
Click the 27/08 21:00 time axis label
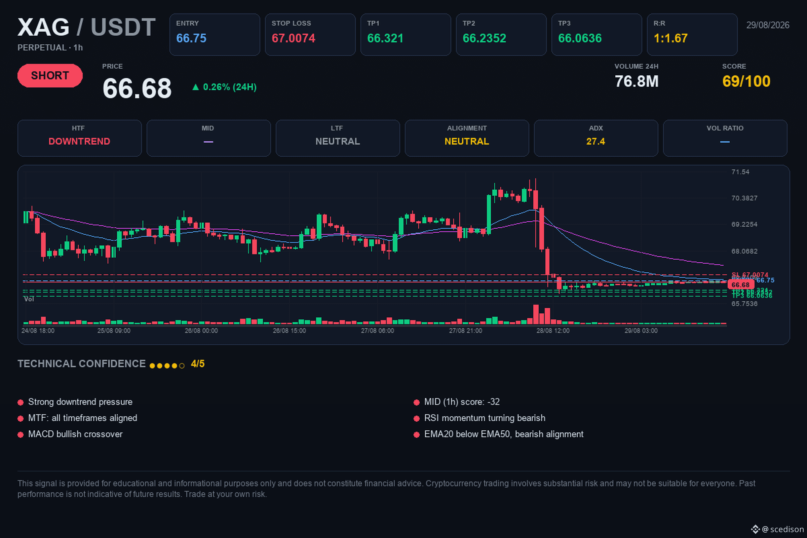pos(466,331)
